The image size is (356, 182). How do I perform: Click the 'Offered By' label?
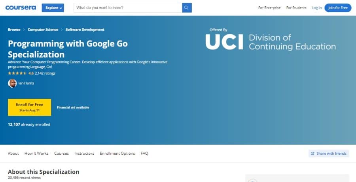(x=218, y=30)
